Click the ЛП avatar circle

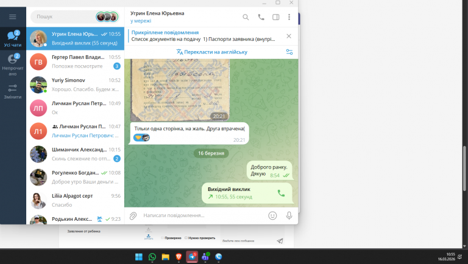[38, 108]
